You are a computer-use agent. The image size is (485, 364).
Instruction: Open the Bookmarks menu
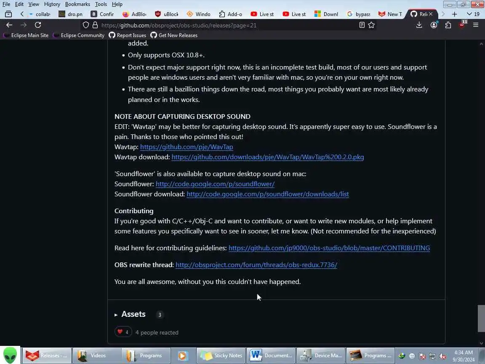click(x=77, y=4)
